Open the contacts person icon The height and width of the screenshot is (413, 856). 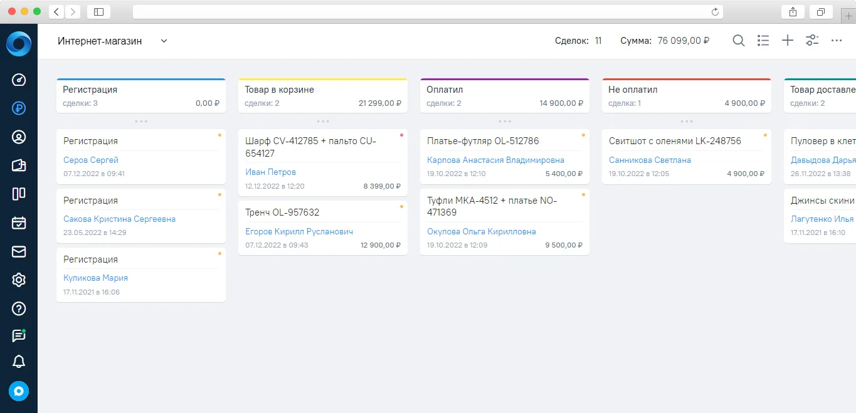coord(19,137)
